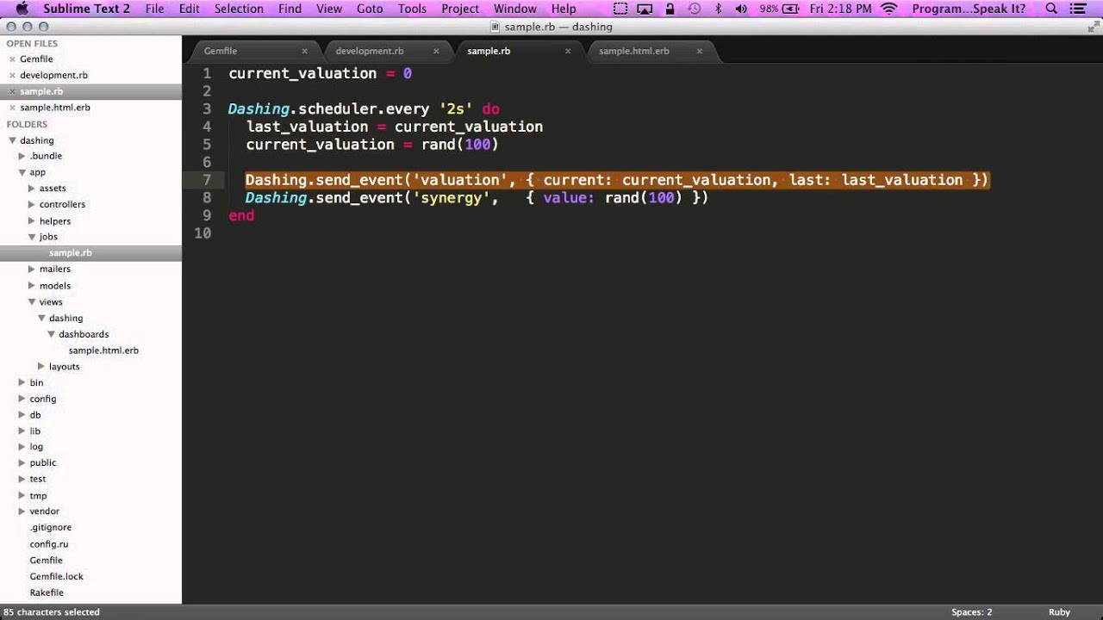Change indentation via Spaces: 2
Screen dimensions: 1103x620
972,612
